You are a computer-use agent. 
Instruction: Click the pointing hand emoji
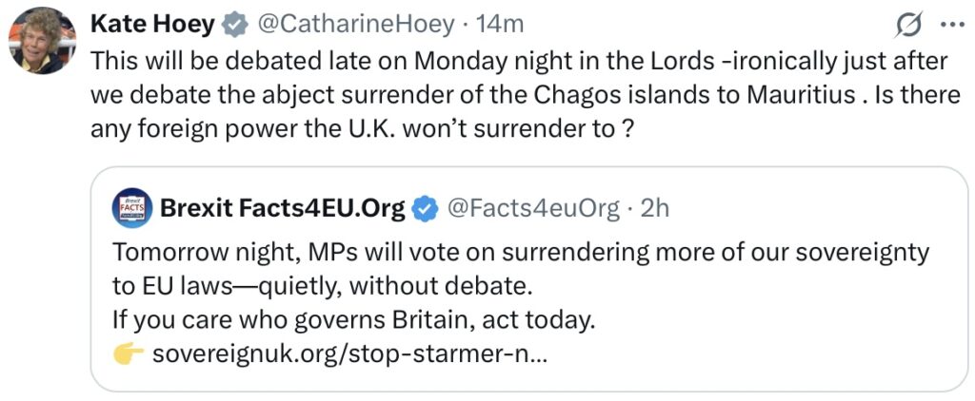129,354
